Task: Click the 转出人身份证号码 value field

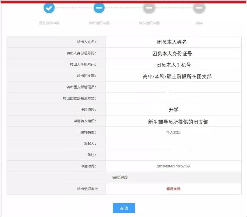Action: (173, 53)
